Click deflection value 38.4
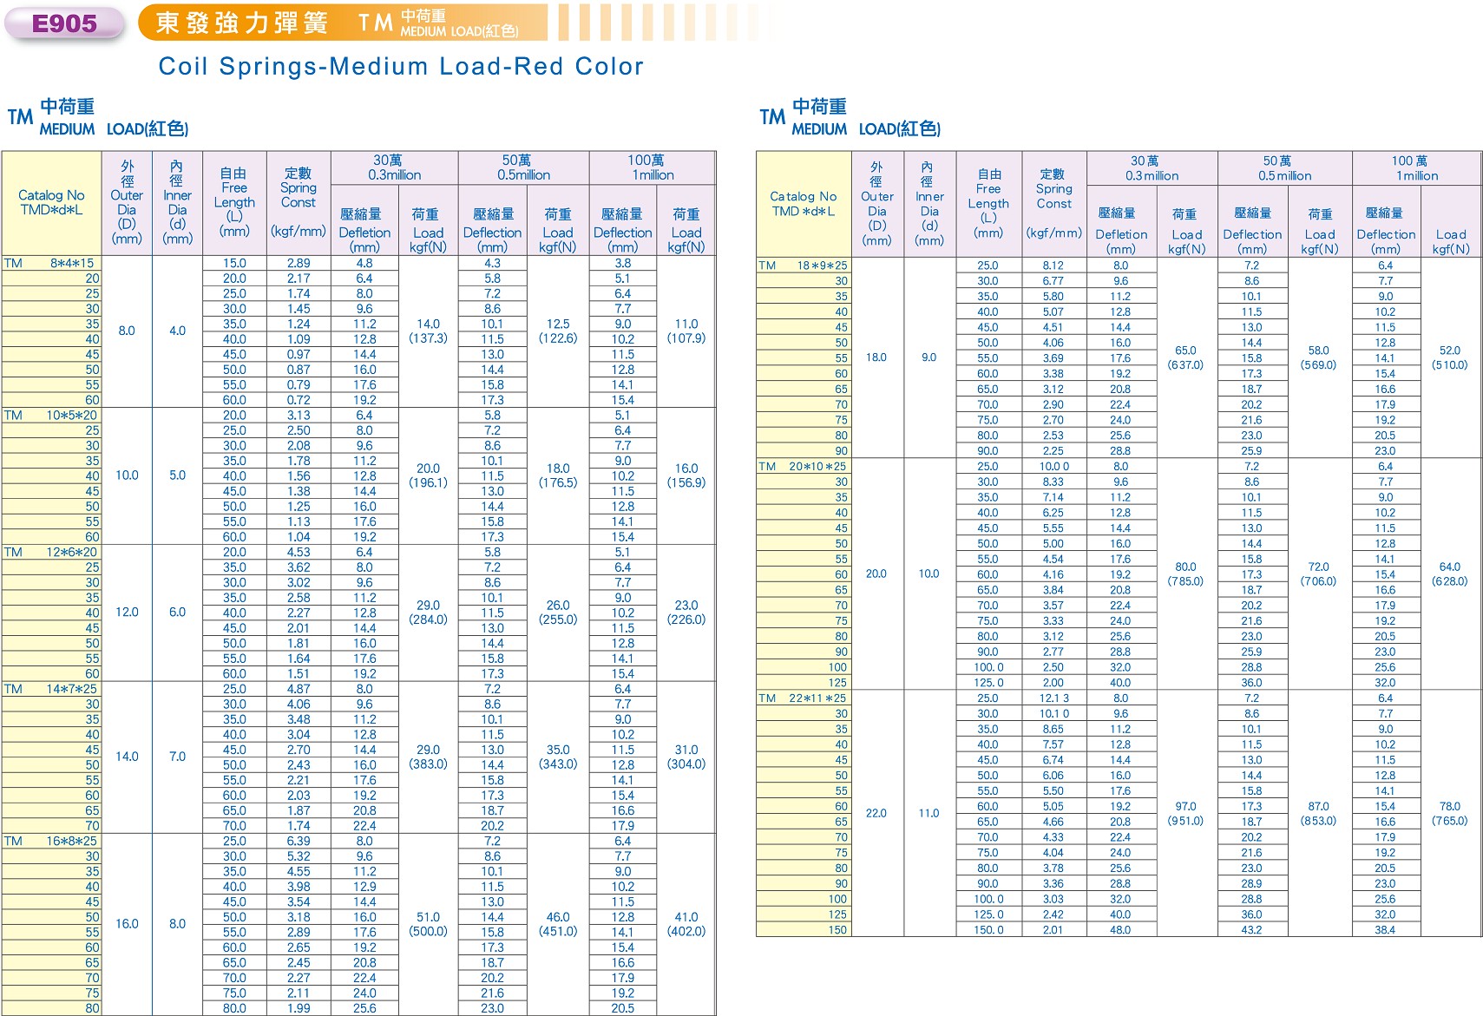 pos(1385,929)
